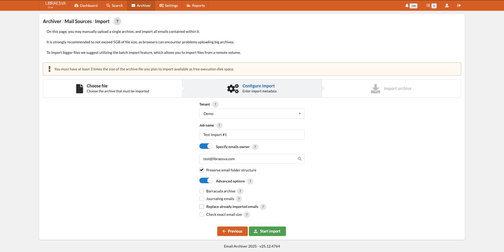Viewport: 504px width, 252px height.
Task: Check Replace already imported emails
Action: click(x=201, y=207)
